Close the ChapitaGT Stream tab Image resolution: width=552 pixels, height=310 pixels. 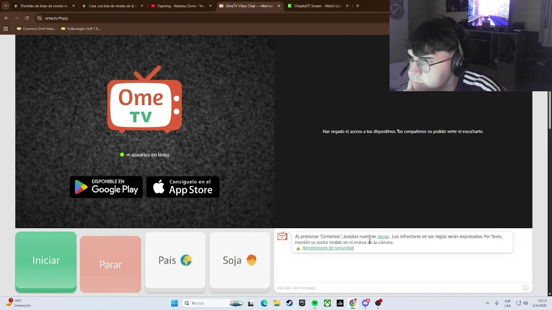347,6
